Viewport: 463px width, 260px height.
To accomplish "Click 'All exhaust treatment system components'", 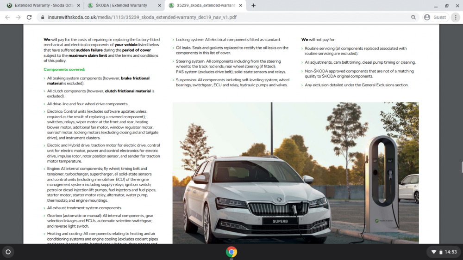I will (x=84, y=208).
